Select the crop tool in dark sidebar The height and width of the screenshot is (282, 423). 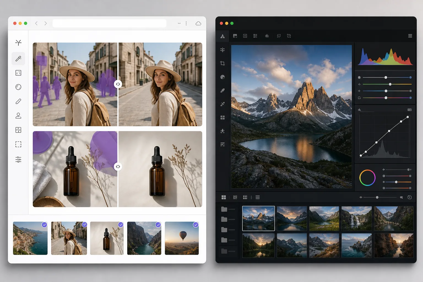pyautogui.click(x=223, y=63)
